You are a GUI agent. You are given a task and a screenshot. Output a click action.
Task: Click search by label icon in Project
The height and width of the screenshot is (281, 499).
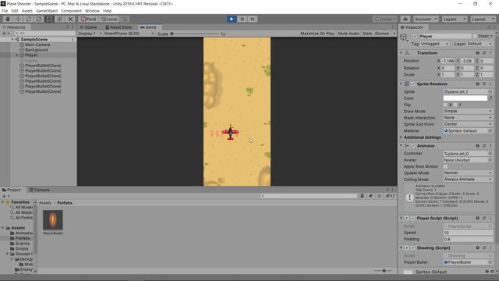point(370,196)
